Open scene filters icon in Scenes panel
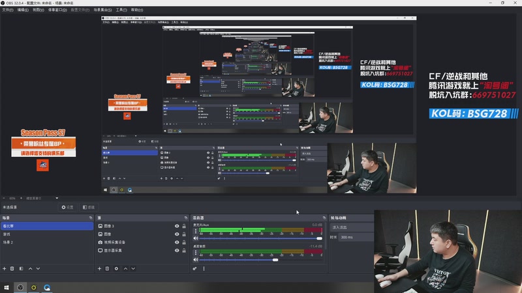Screen dimensions: 522x293 point(21,268)
